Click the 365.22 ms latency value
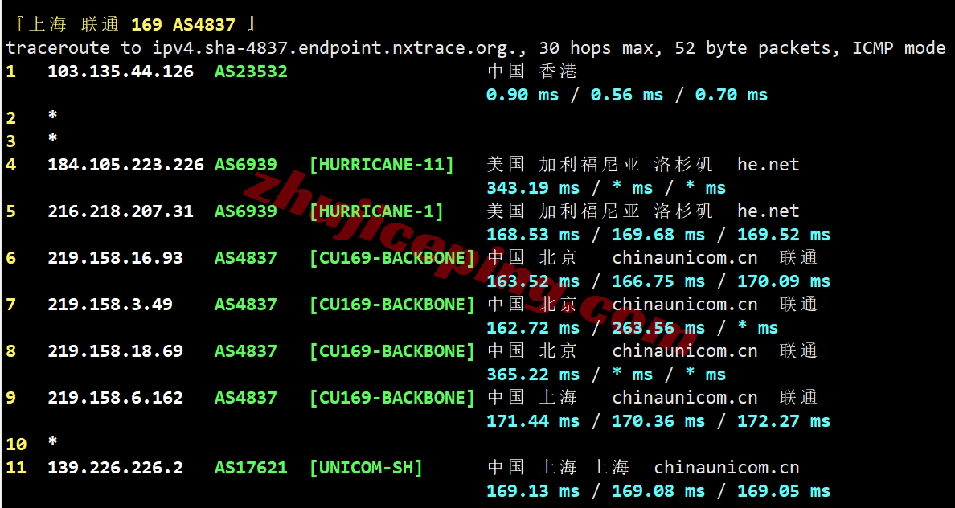This screenshot has width=955, height=508. pyautogui.click(x=532, y=375)
